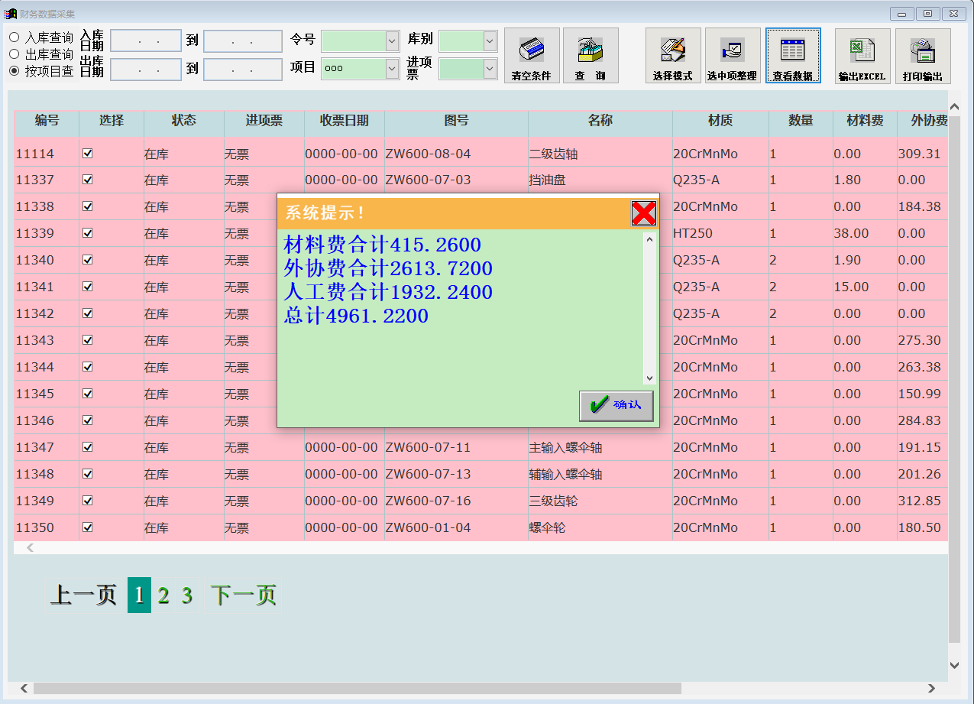Export with the 输出EXCEL icon
The width and height of the screenshot is (974, 704).
pos(862,55)
